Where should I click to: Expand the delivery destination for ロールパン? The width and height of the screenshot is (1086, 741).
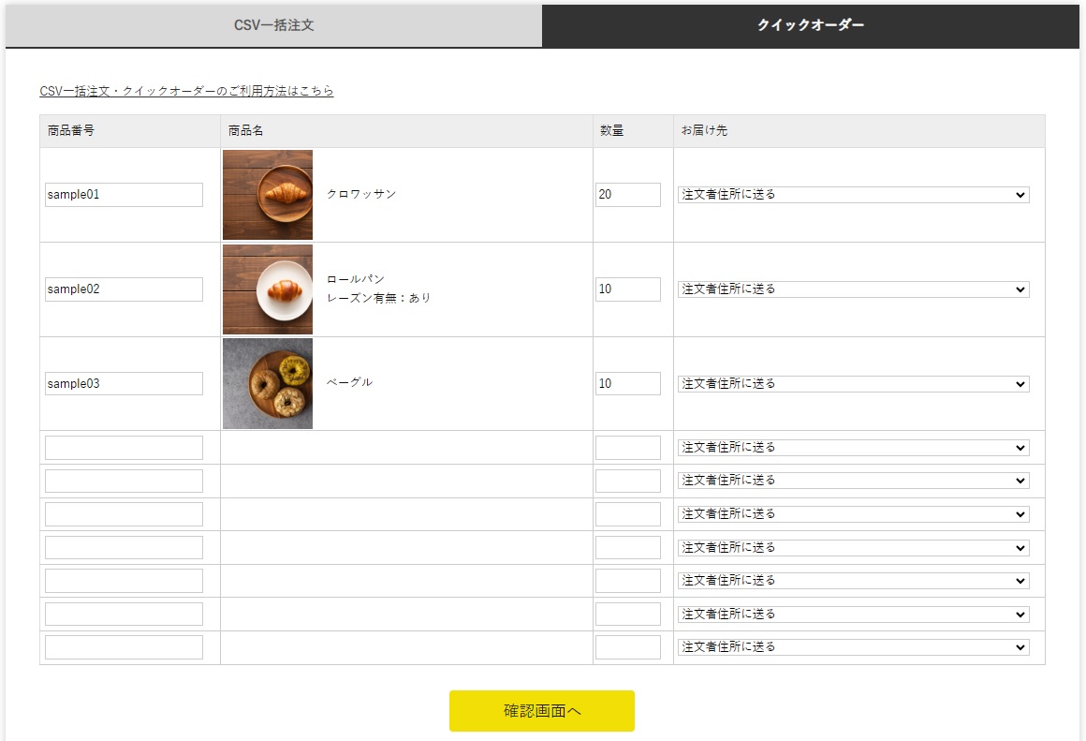(853, 289)
